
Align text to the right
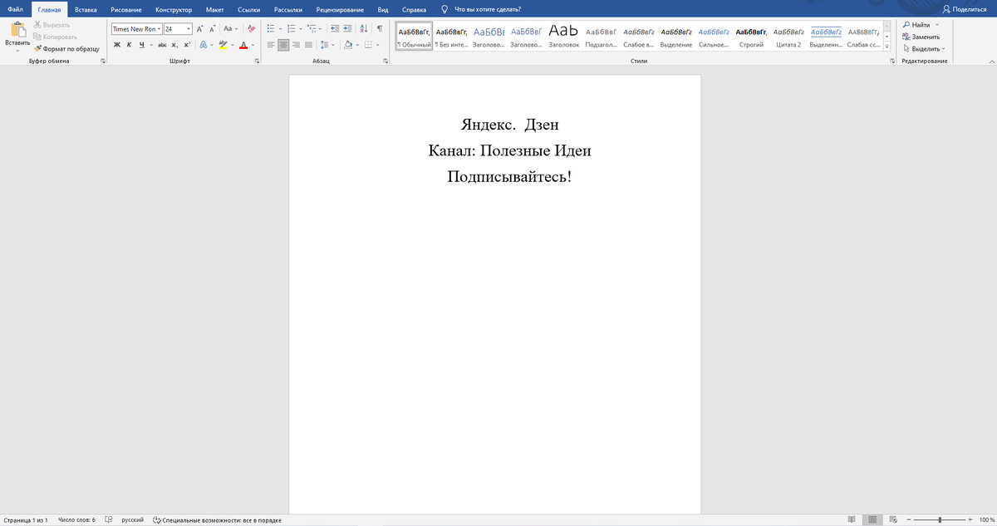(297, 44)
